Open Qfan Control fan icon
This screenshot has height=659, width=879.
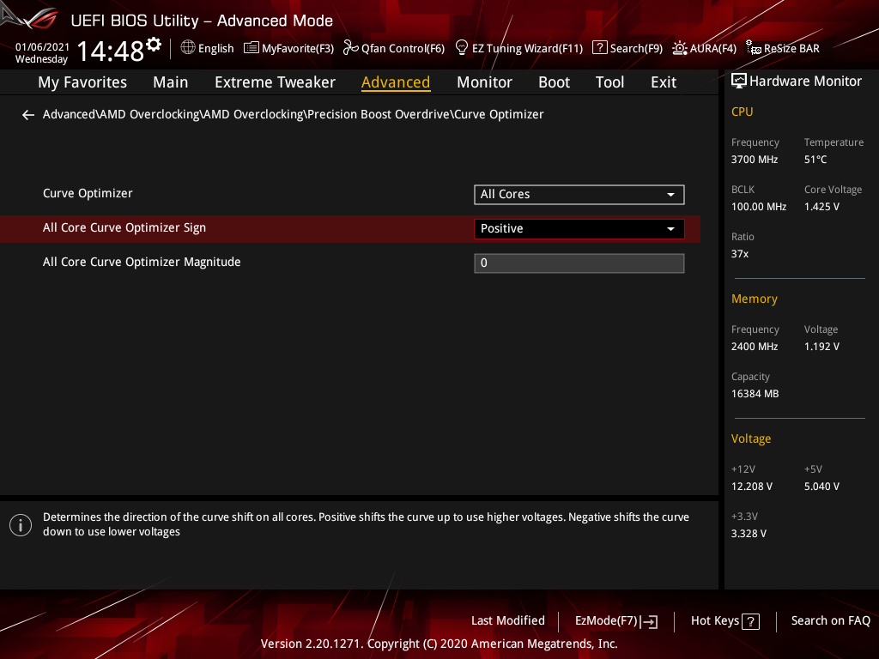[351, 48]
